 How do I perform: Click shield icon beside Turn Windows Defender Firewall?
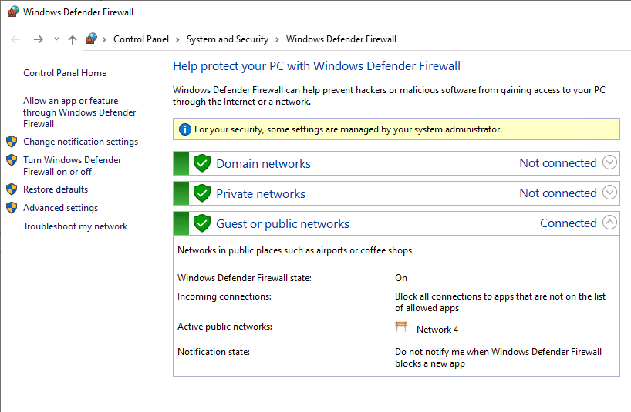point(12,160)
